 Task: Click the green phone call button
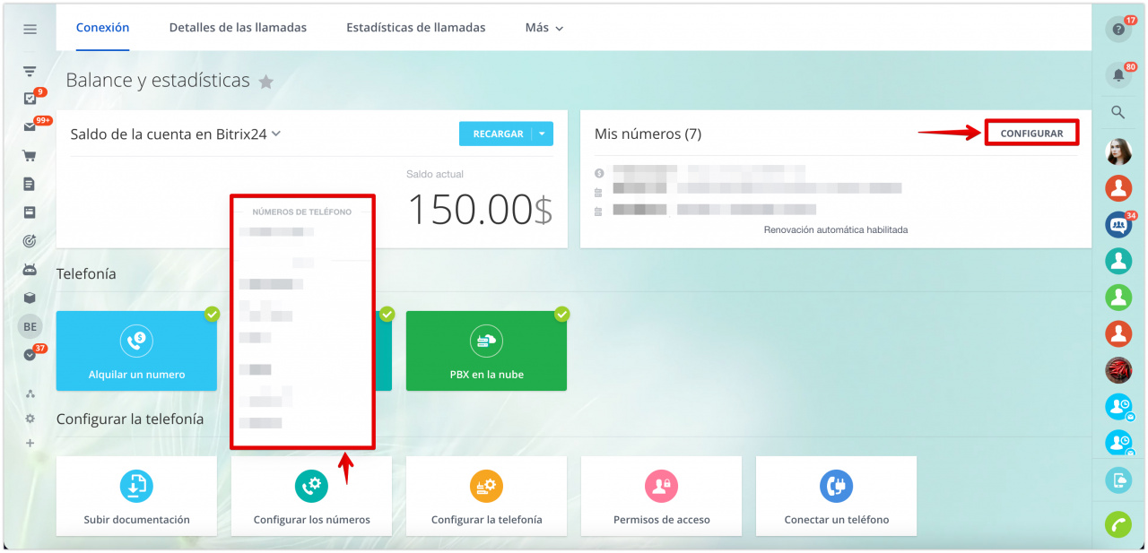click(1118, 524)
